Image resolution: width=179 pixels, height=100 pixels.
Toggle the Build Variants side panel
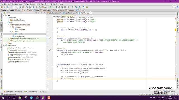[1, 84]
